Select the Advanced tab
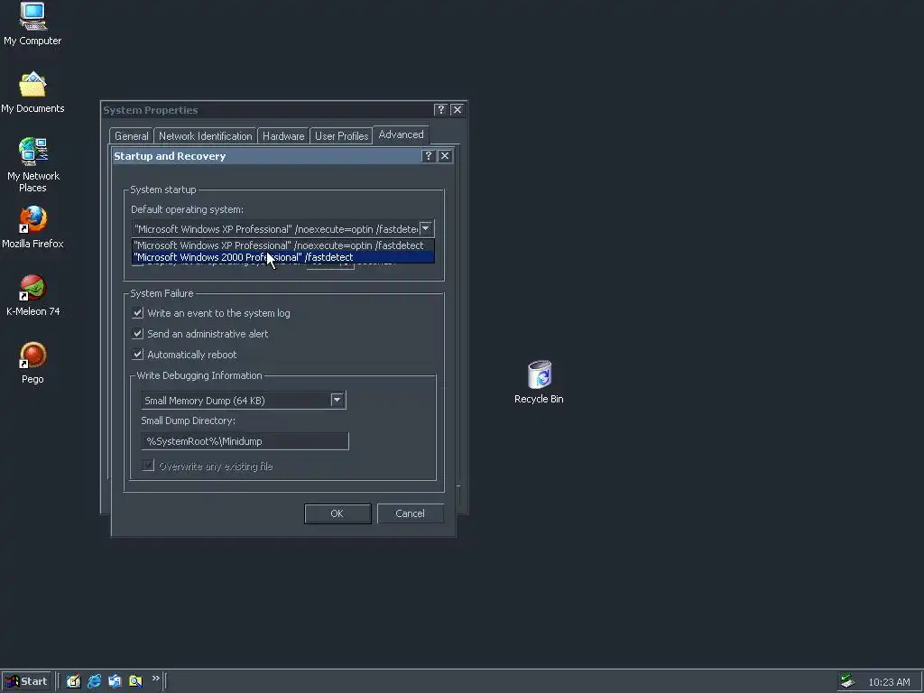Viewport: 924px width, 693px height. 401,134
